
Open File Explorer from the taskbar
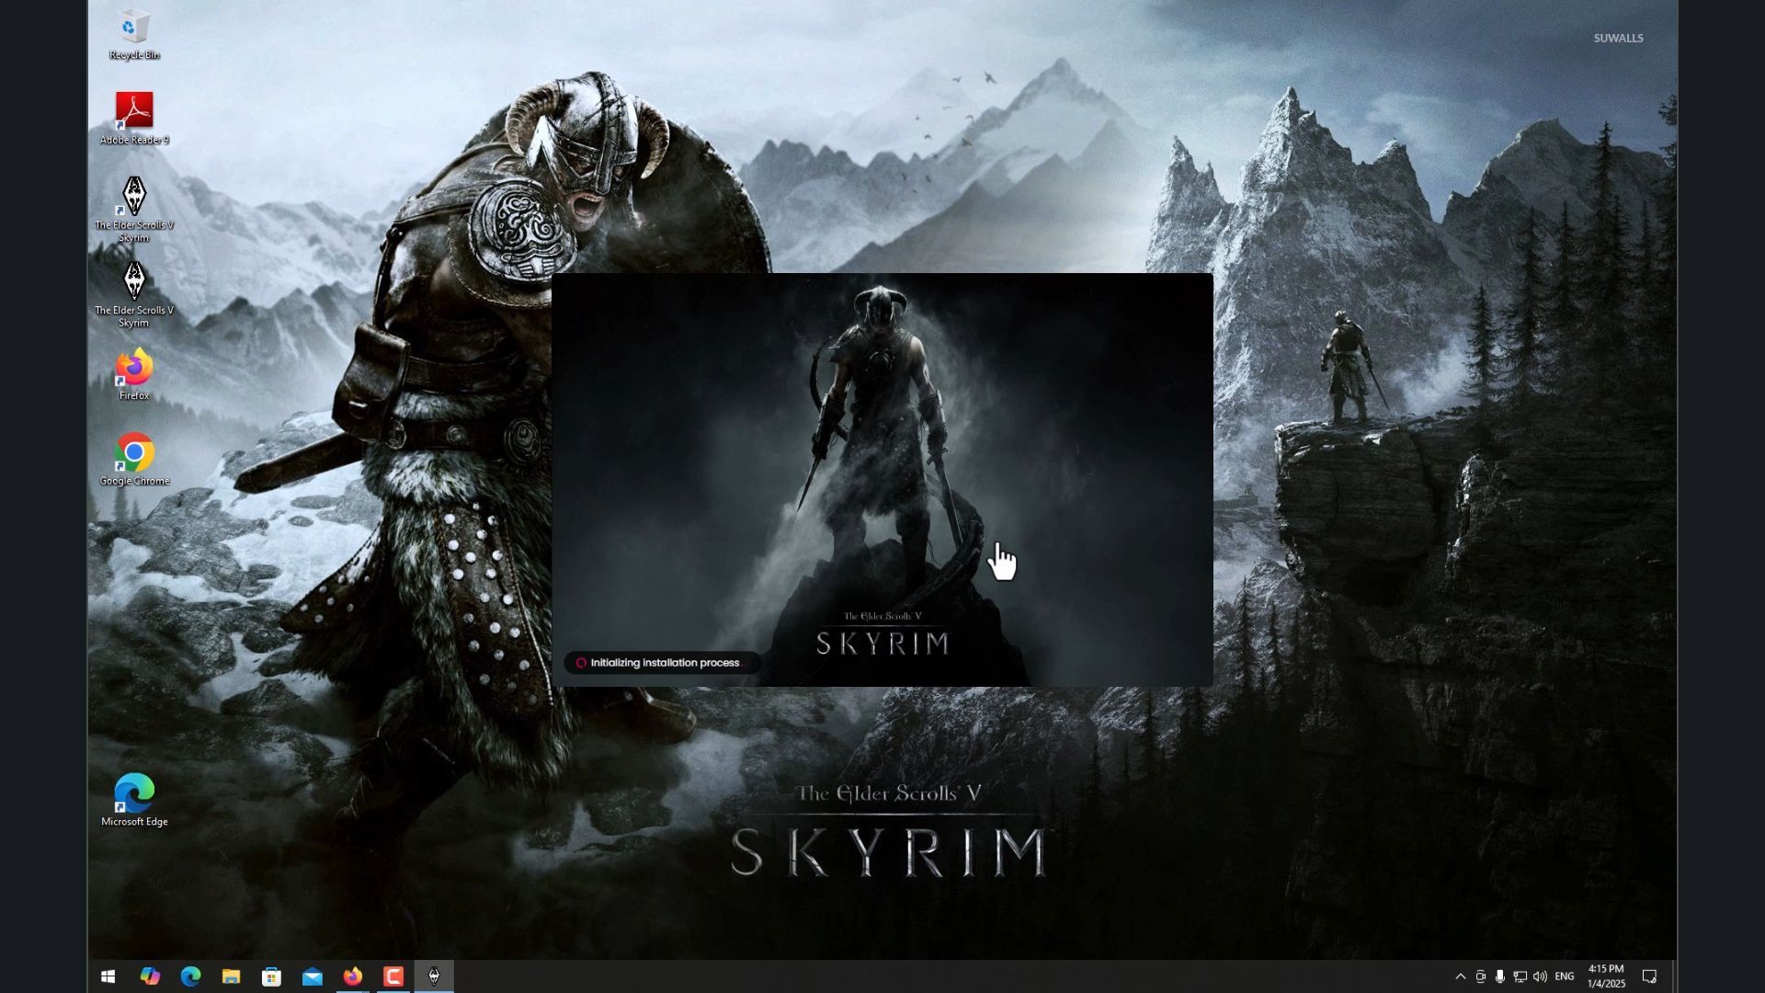231,976
